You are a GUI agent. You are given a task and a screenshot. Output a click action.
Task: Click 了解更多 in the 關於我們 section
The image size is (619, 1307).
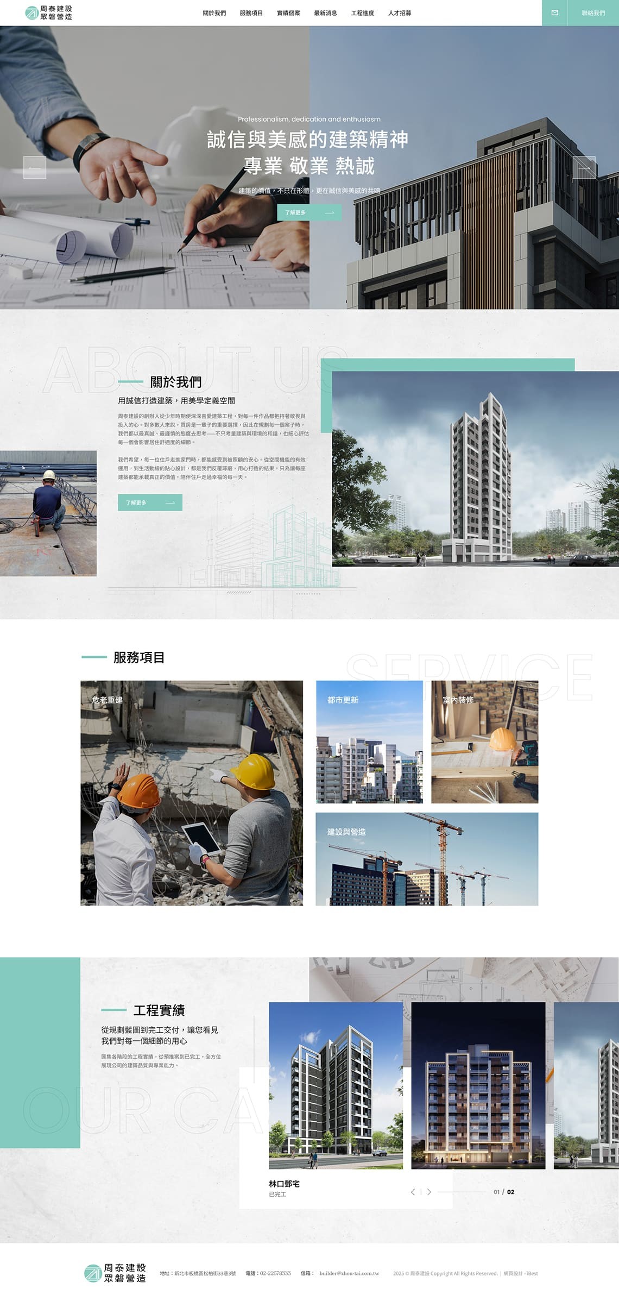(x=150, y=502)
